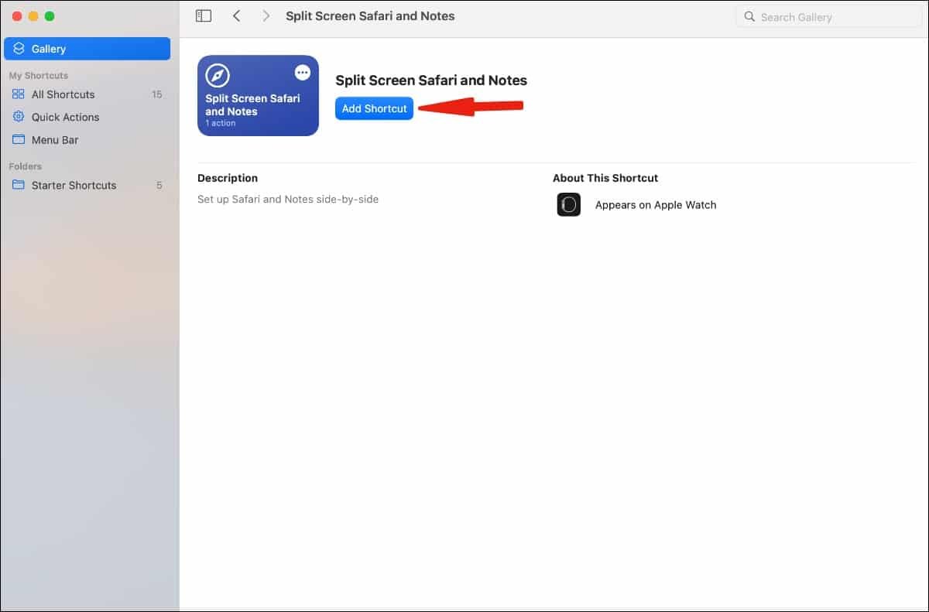The image size is (929, 612).
Task: Open All Shortcuts list
Action: (x=87, y=94)
